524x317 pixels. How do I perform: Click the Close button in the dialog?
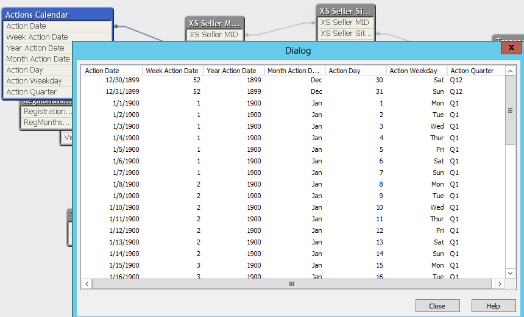click(437, 306)
